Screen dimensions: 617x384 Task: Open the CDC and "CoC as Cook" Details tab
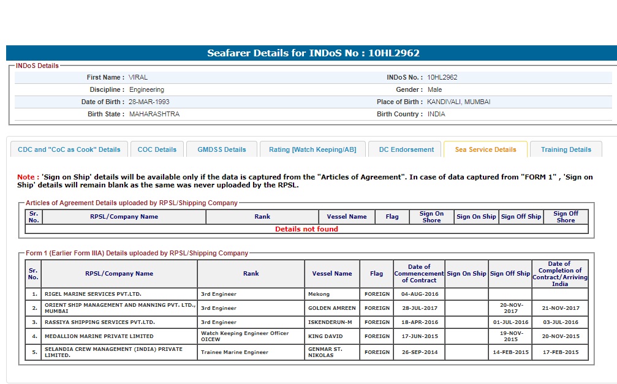pos(69,149)
